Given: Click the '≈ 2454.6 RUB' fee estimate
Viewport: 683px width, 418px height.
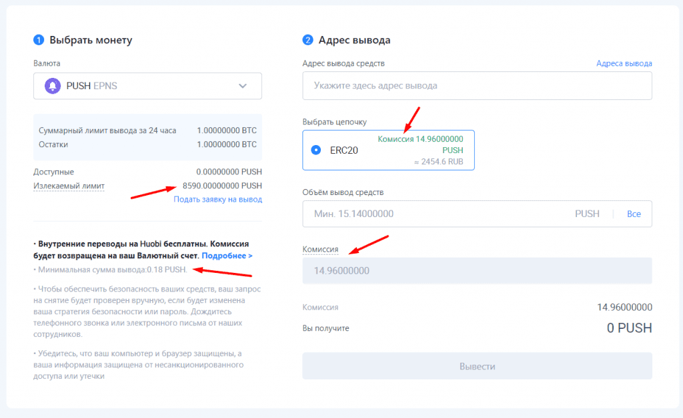Looking at the screenshot, I should point(438,162).
